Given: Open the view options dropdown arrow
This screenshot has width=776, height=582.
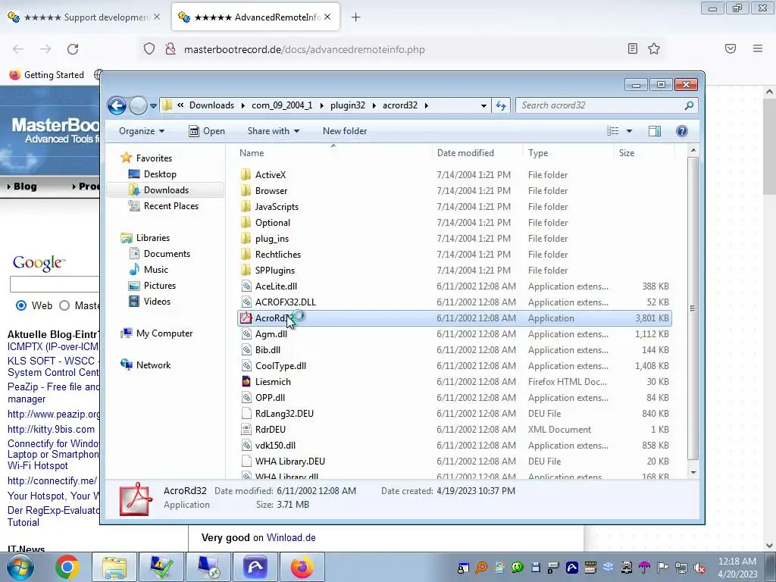Looking at the screenshot, I should coord(629,131).
